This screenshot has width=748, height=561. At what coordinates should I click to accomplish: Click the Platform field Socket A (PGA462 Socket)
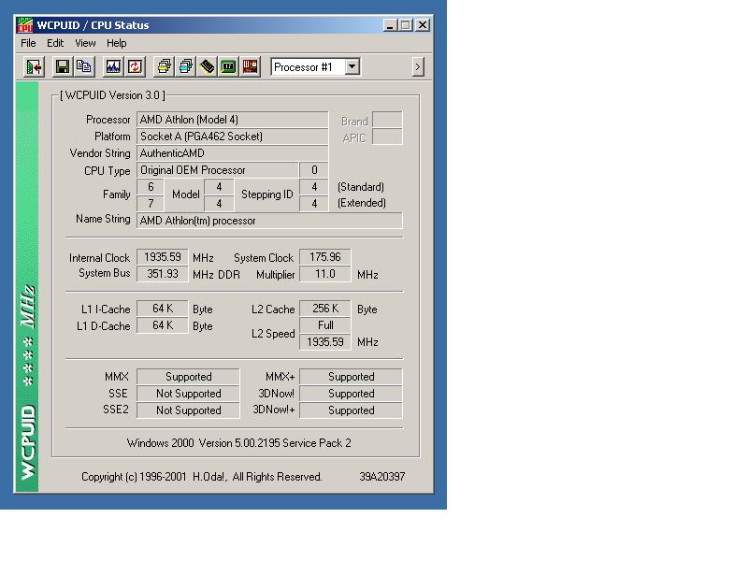point(232,137)
